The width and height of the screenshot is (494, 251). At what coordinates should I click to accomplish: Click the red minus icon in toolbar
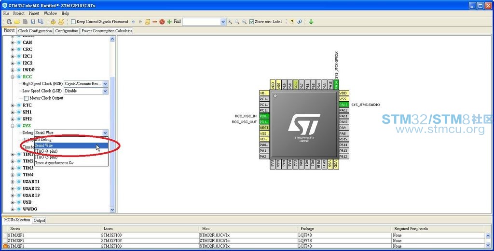tap(155, 22)
